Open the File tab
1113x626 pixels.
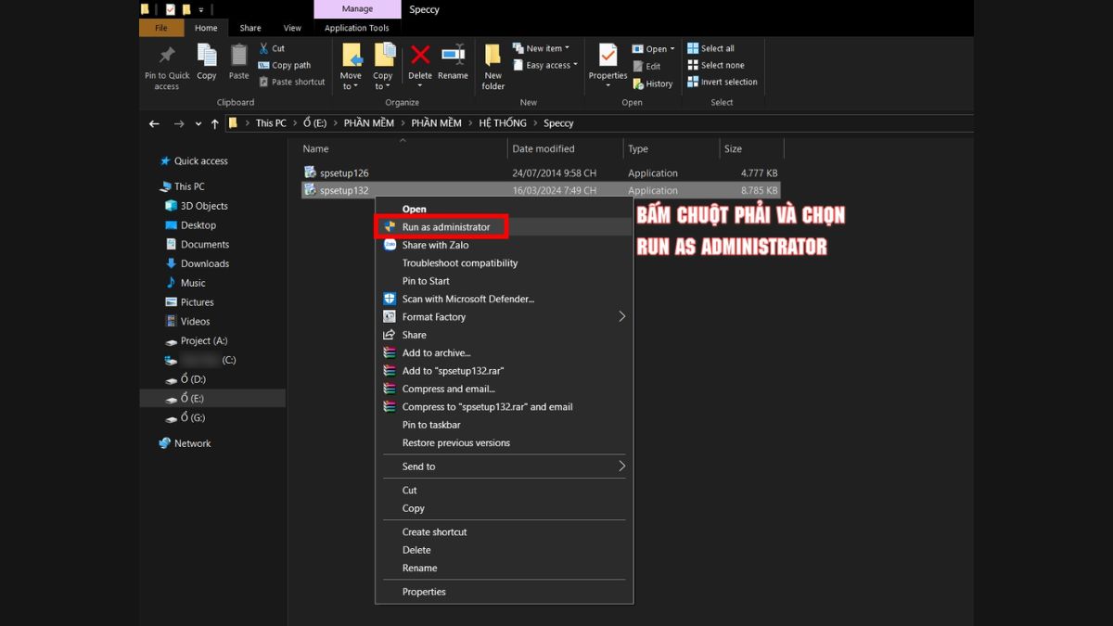pyautogui.click(x=161, y=28)
